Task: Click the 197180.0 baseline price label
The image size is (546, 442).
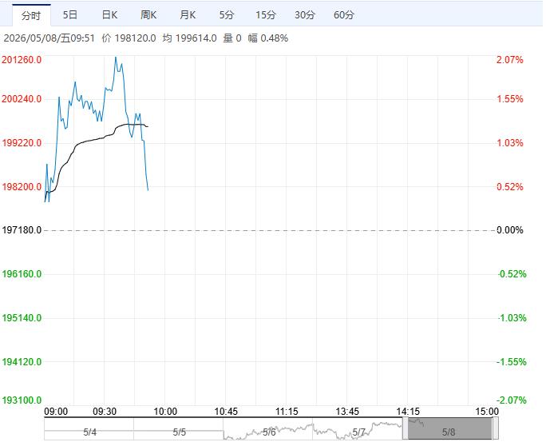Action: pyautogui.click(x=22, y=230)
